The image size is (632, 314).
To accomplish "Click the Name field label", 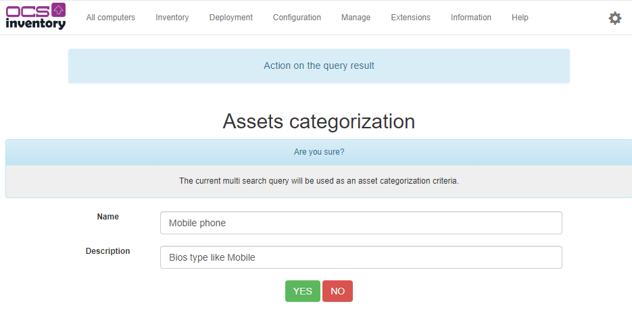I will 107,217.
